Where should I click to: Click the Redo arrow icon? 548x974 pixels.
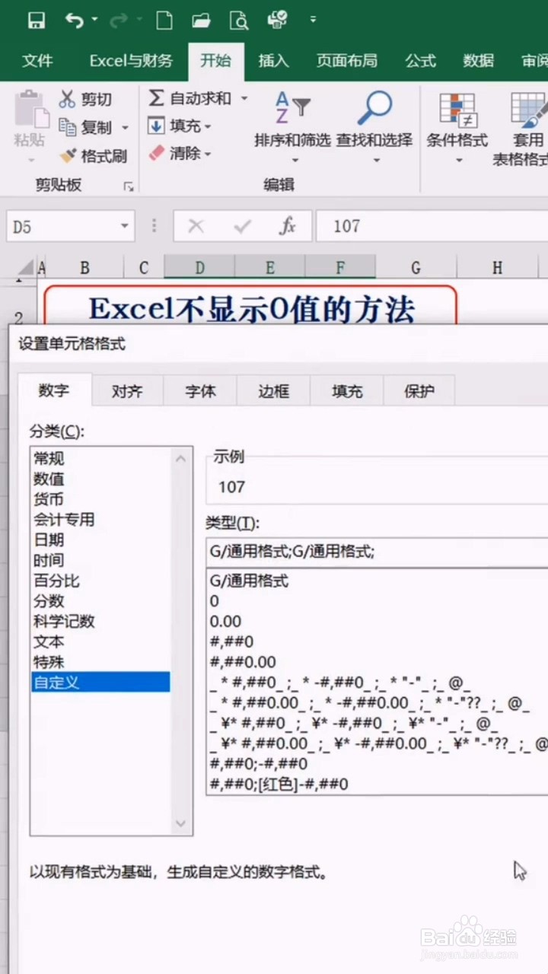tap(118, 21)
